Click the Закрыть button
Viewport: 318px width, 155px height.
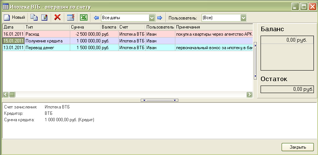click(x=297, y=147)
